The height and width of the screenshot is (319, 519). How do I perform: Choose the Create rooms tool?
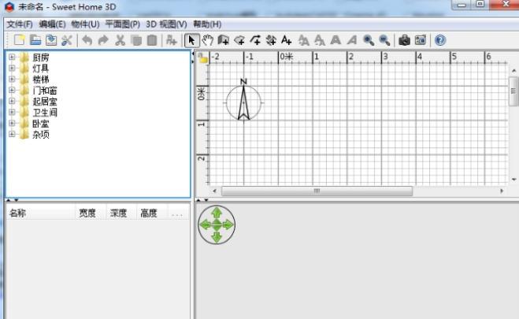pos(239,40)
